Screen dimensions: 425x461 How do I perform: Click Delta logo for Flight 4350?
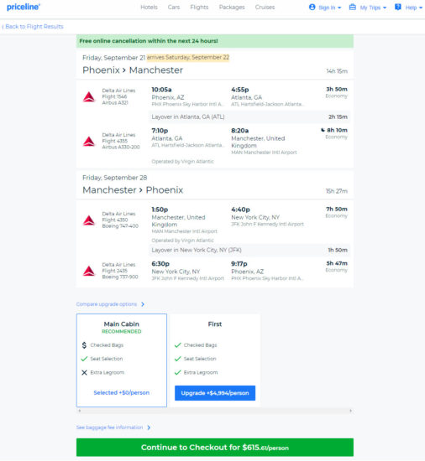89,220
